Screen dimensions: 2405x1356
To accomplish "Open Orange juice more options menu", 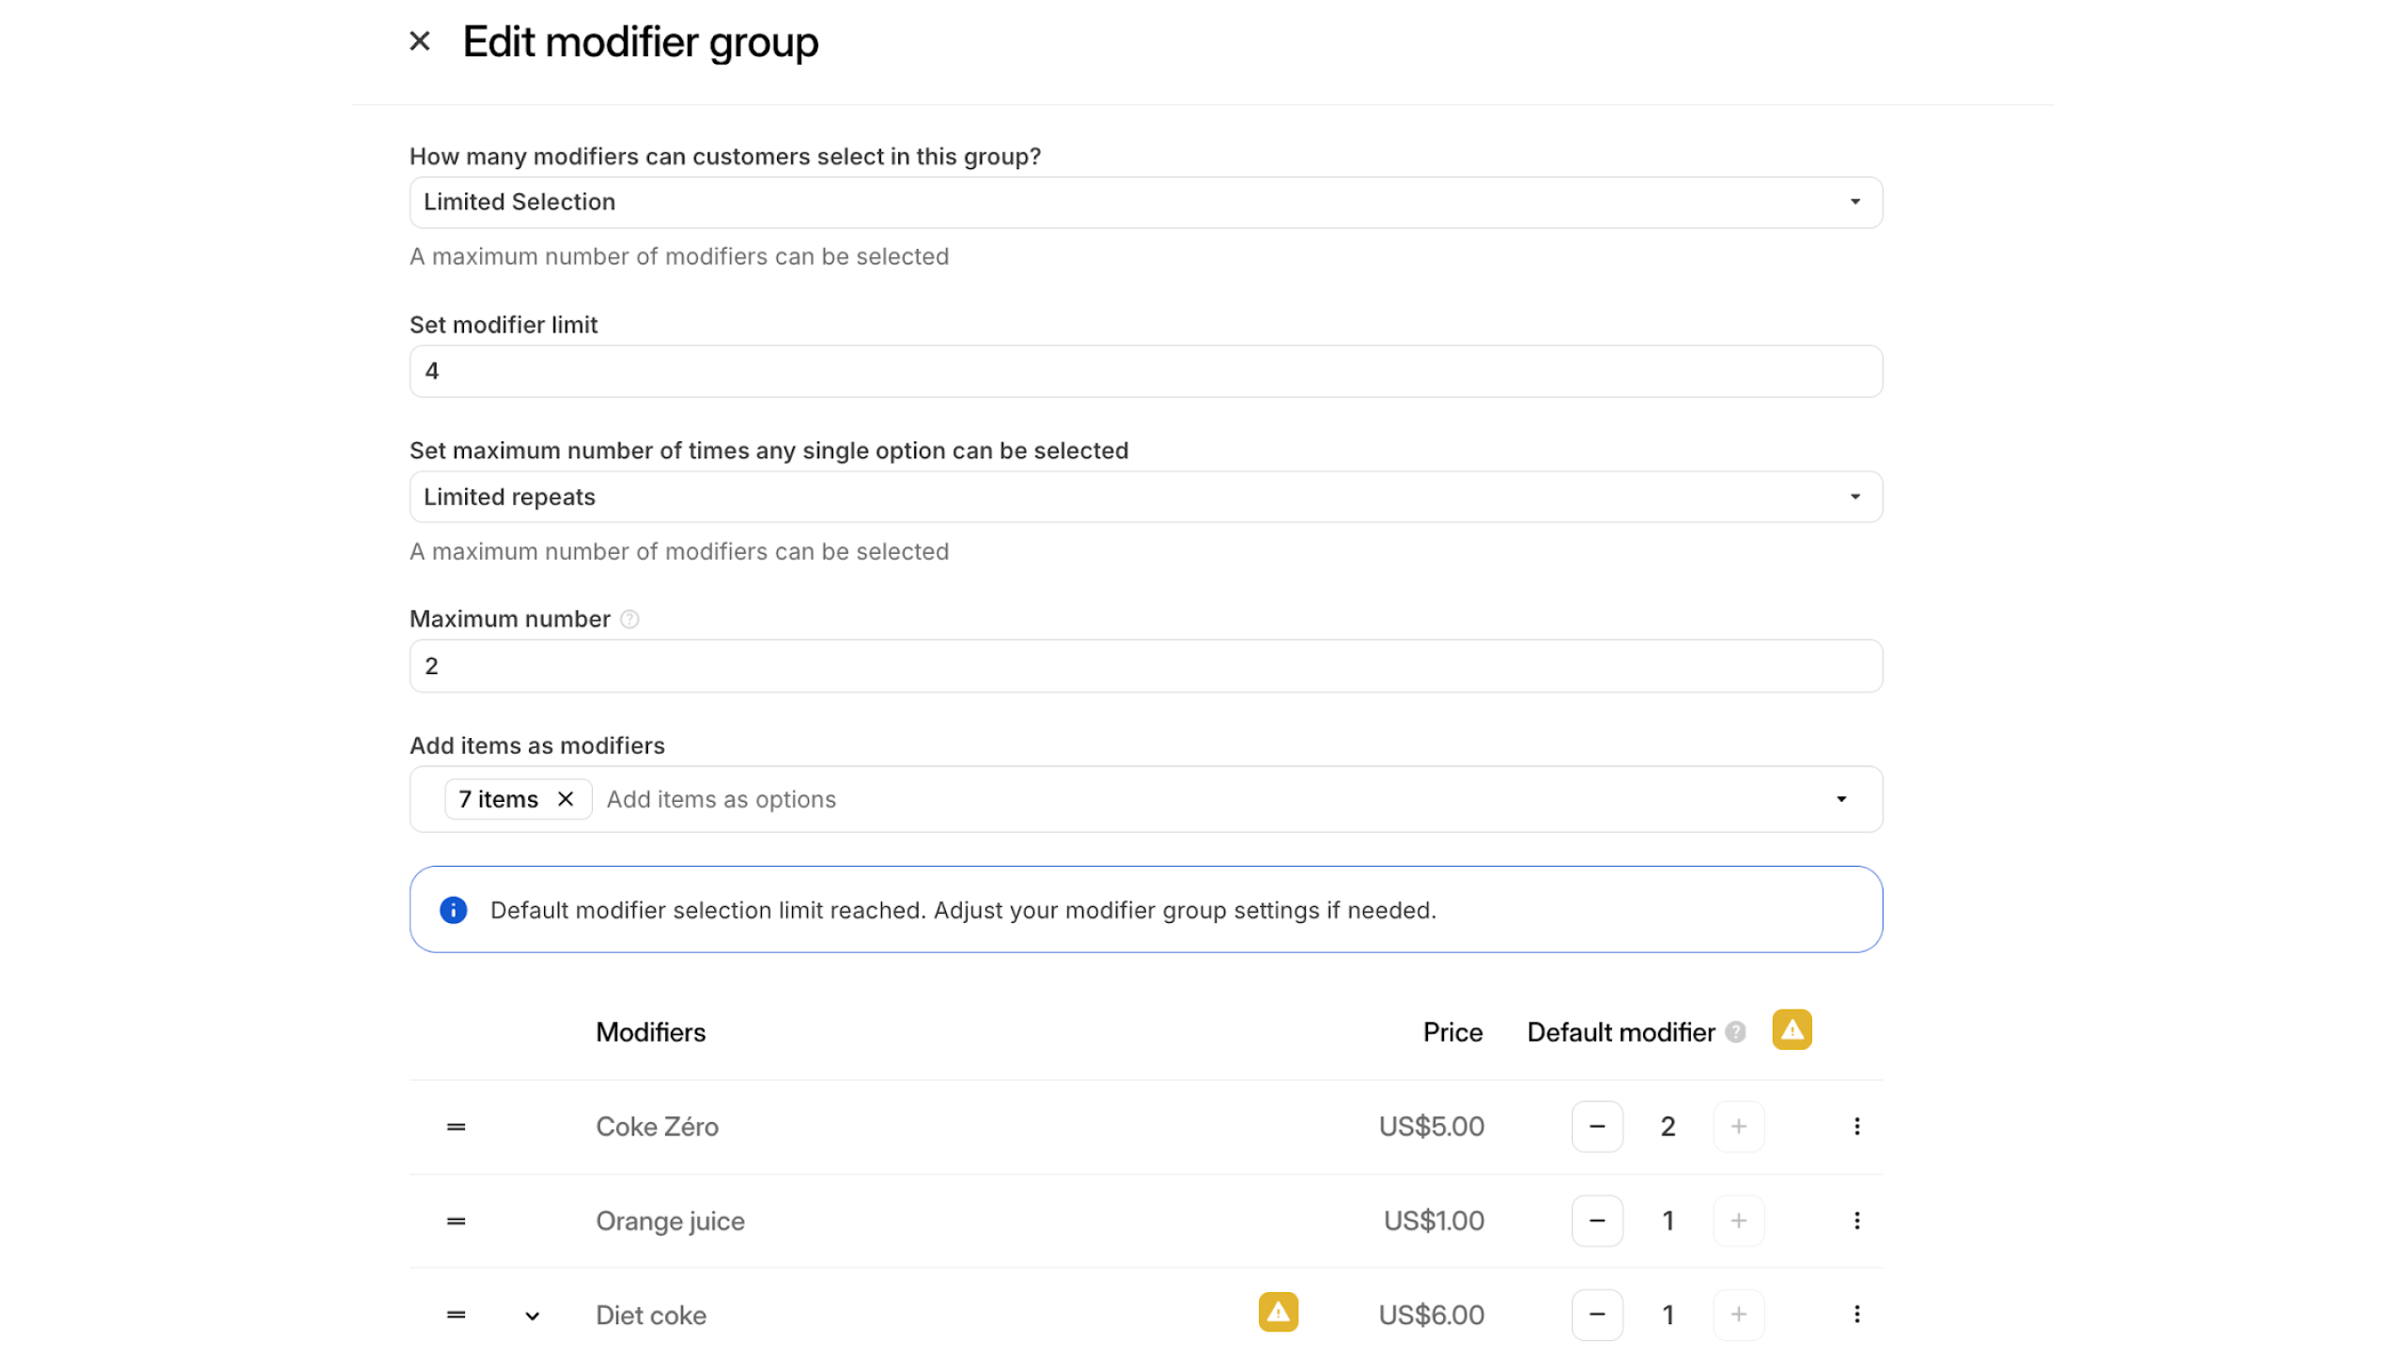I will [x=1856, y=1221].
